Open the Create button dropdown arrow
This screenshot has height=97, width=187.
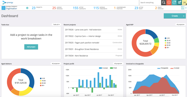click(184, 16)
